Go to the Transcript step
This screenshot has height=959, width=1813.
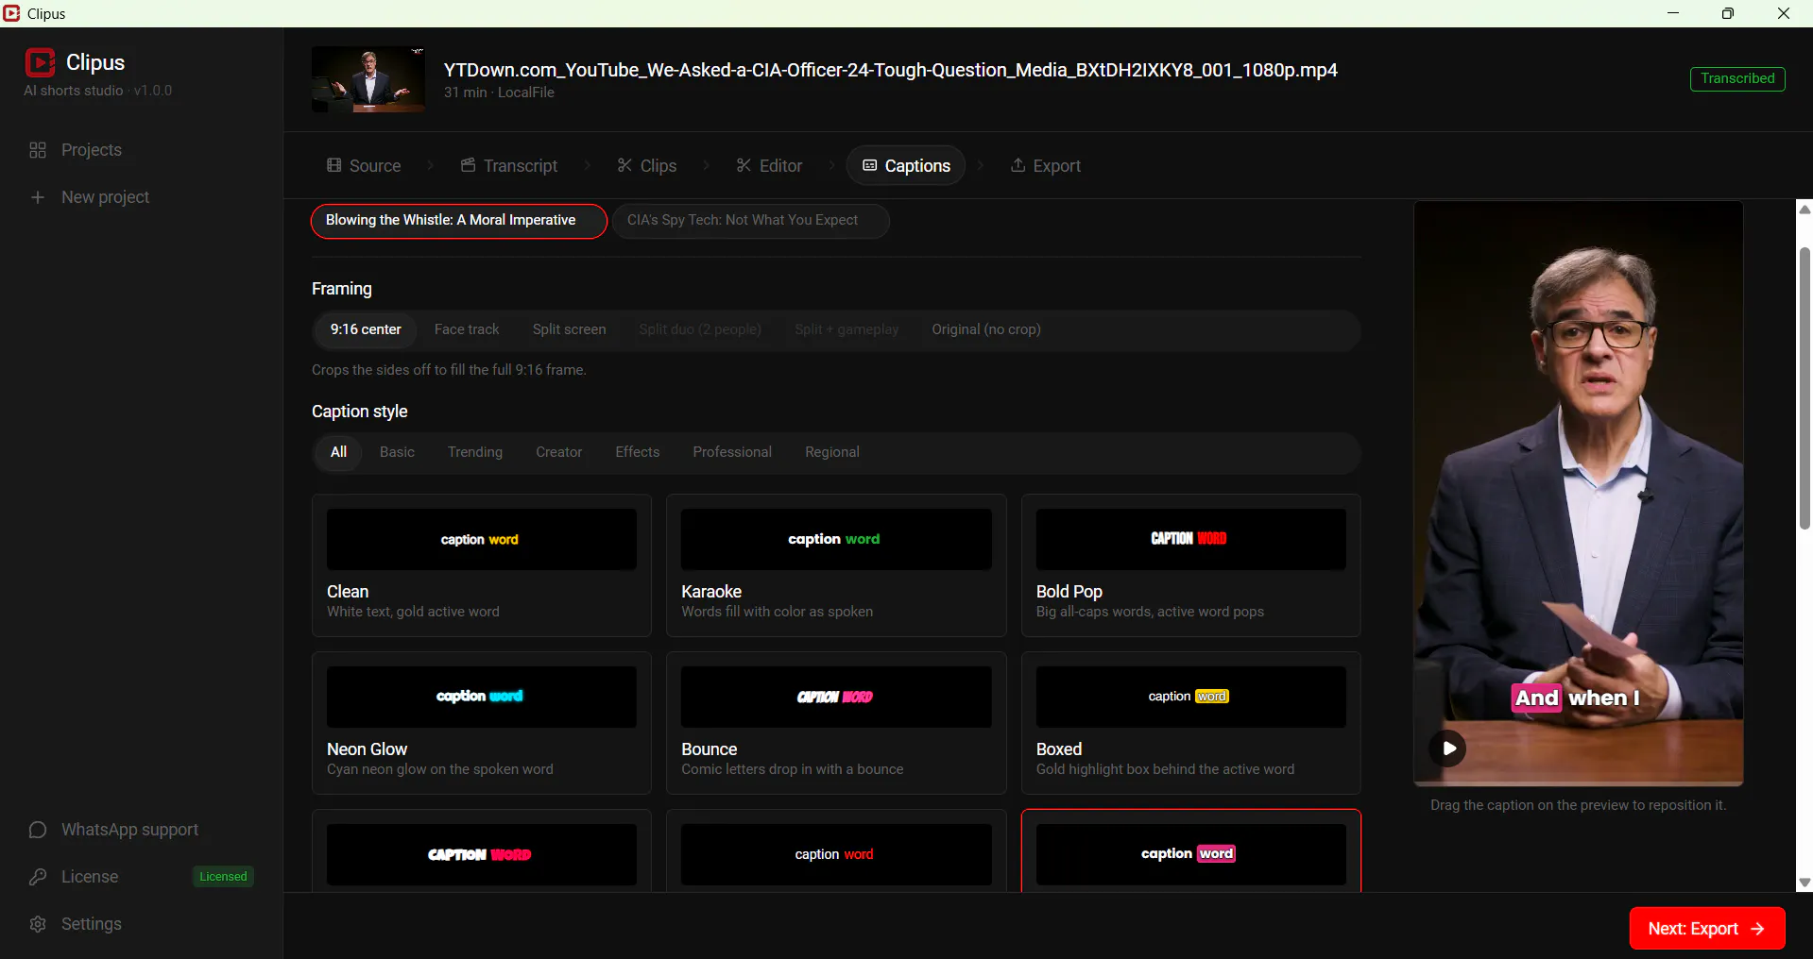[509, 165]
